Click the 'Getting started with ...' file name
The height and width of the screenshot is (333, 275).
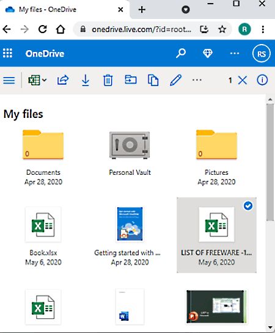(127, 253)
